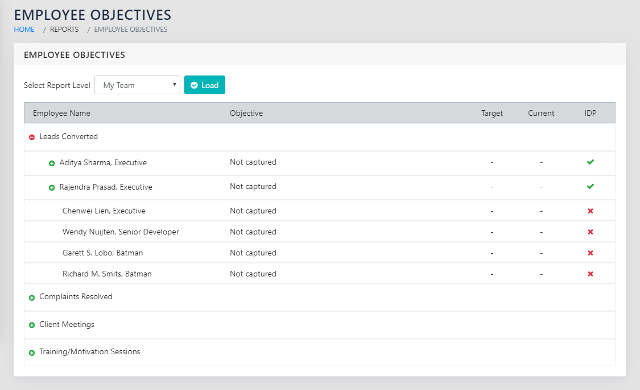This screenshot has height=390, width=640.
Task: Click green checkmark in Aditya Sharma's IDP column
Action: click(590, 162)
